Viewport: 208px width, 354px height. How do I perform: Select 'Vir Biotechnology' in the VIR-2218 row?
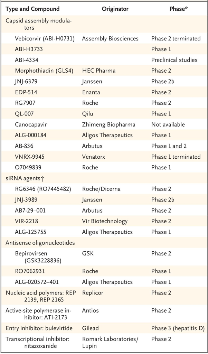click(105, 221)
